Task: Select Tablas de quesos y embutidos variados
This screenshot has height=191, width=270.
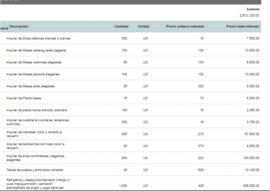Action: coord(35,170)
